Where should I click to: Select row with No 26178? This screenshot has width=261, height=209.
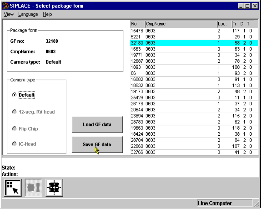[194, 104]
